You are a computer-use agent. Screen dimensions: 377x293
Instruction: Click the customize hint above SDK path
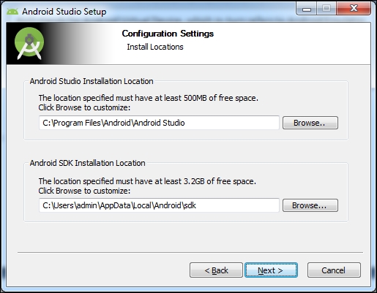[x=84, y=191]
